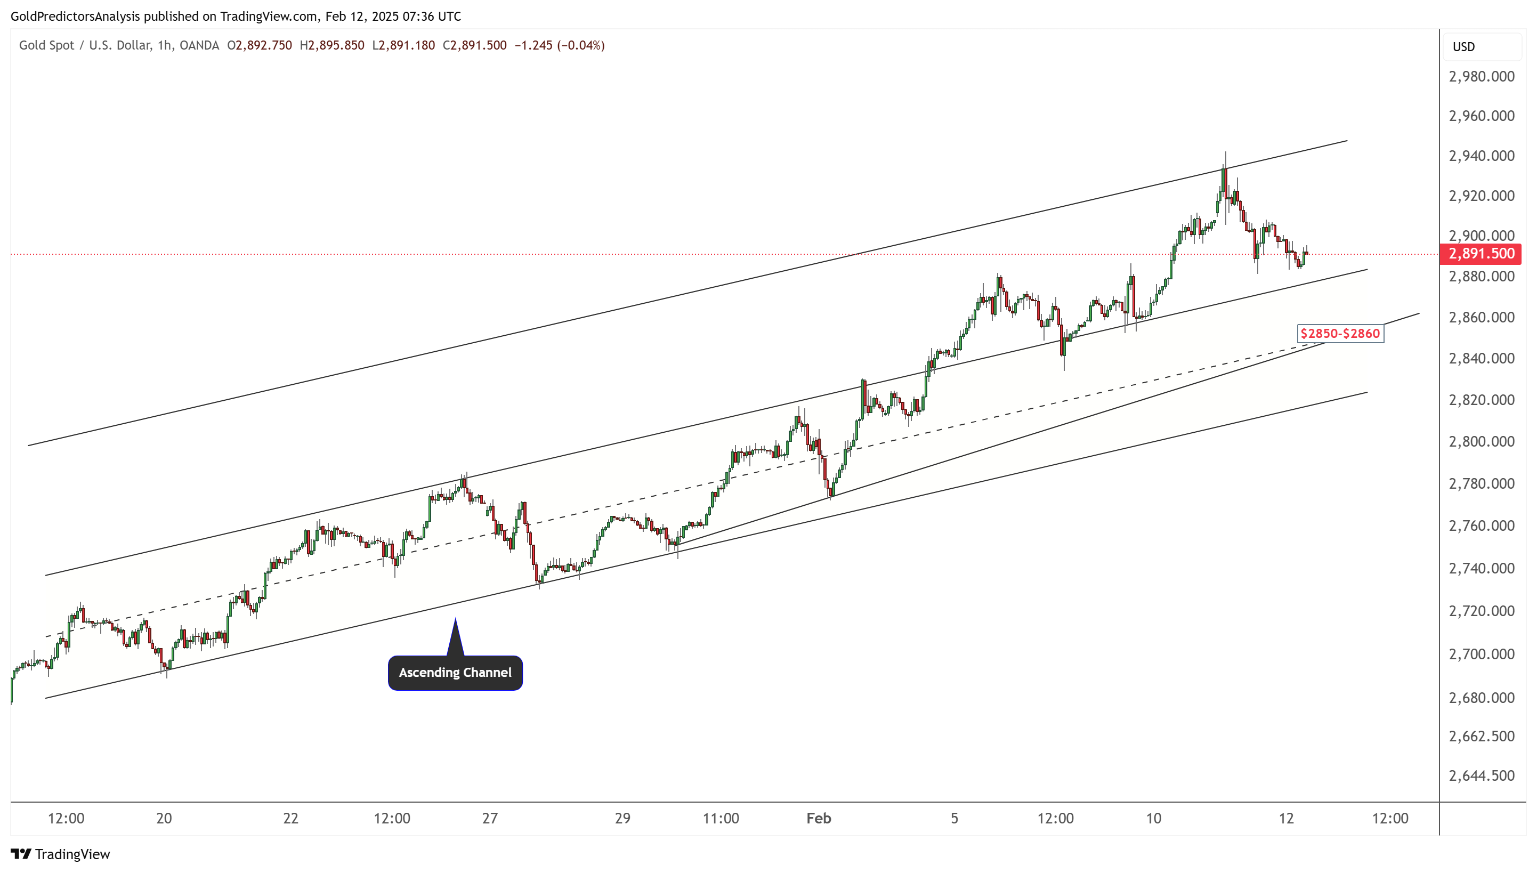The image size is (1537, 873).
Task: Click the 11:00 label on time axis
Action: click(721, 819)
